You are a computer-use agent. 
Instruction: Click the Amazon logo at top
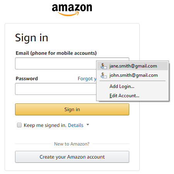(x=72, y=10)
